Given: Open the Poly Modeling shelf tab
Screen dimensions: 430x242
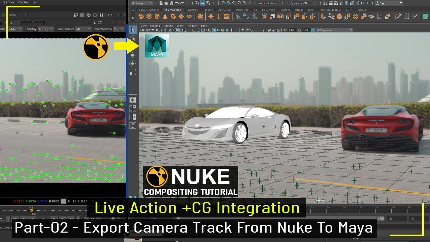Looking at the screenshot, I should pos(173,10).
